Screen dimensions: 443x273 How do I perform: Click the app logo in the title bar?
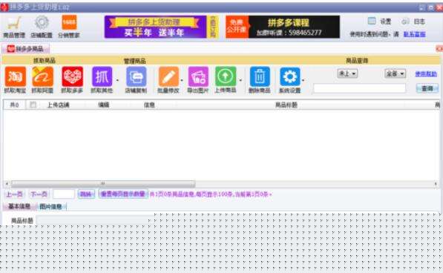[x=4, y=7]
